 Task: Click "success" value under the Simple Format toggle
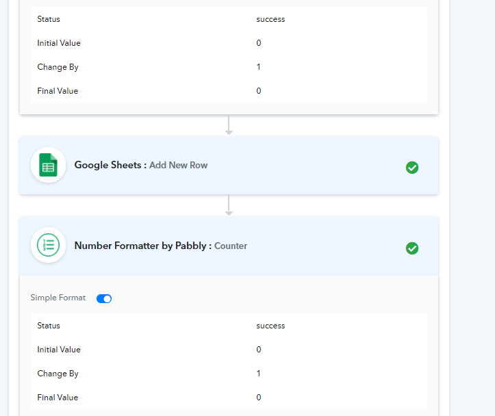[270, 326]
